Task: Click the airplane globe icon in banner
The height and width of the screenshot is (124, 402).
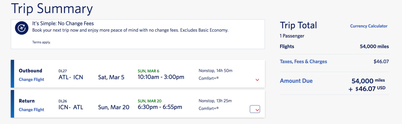Action: click(22, 28)
